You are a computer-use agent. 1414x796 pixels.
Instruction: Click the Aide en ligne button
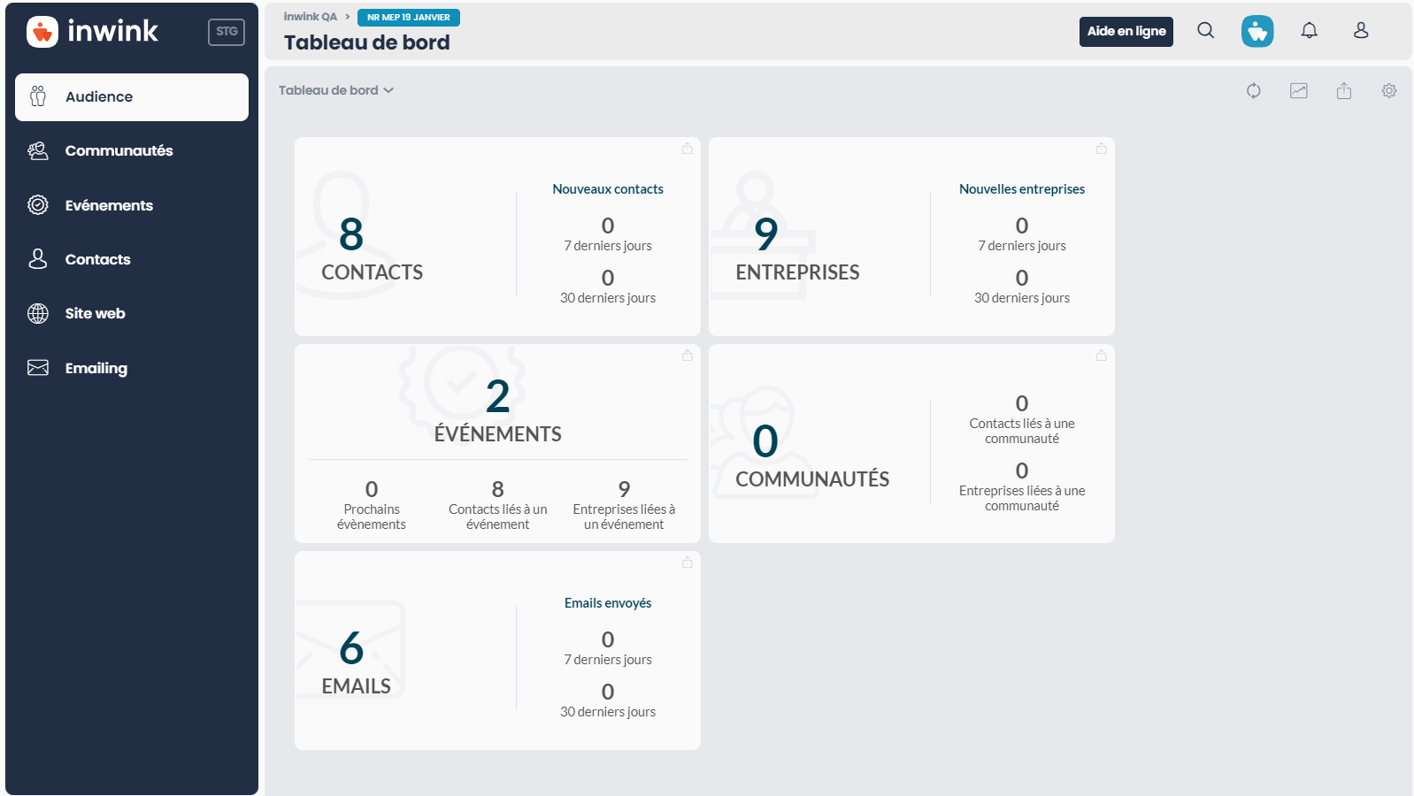point(1126,31)
